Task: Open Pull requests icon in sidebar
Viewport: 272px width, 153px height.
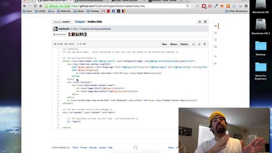Action: coord(215,40)
